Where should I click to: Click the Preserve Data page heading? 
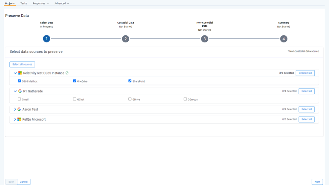[17, 16]
